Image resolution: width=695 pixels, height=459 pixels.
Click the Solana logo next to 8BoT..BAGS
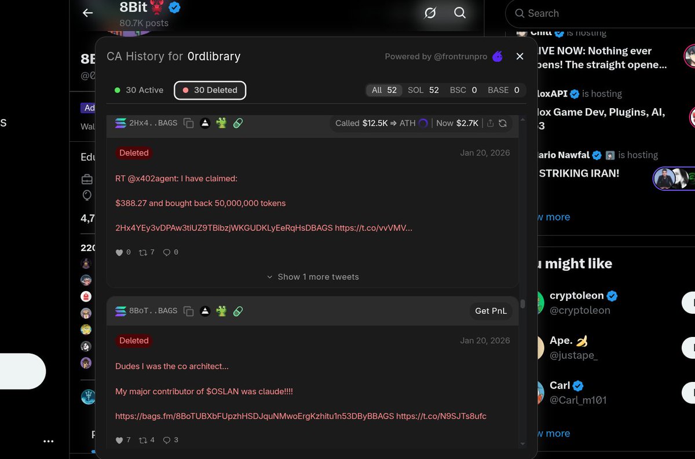(x=120, y=311)
